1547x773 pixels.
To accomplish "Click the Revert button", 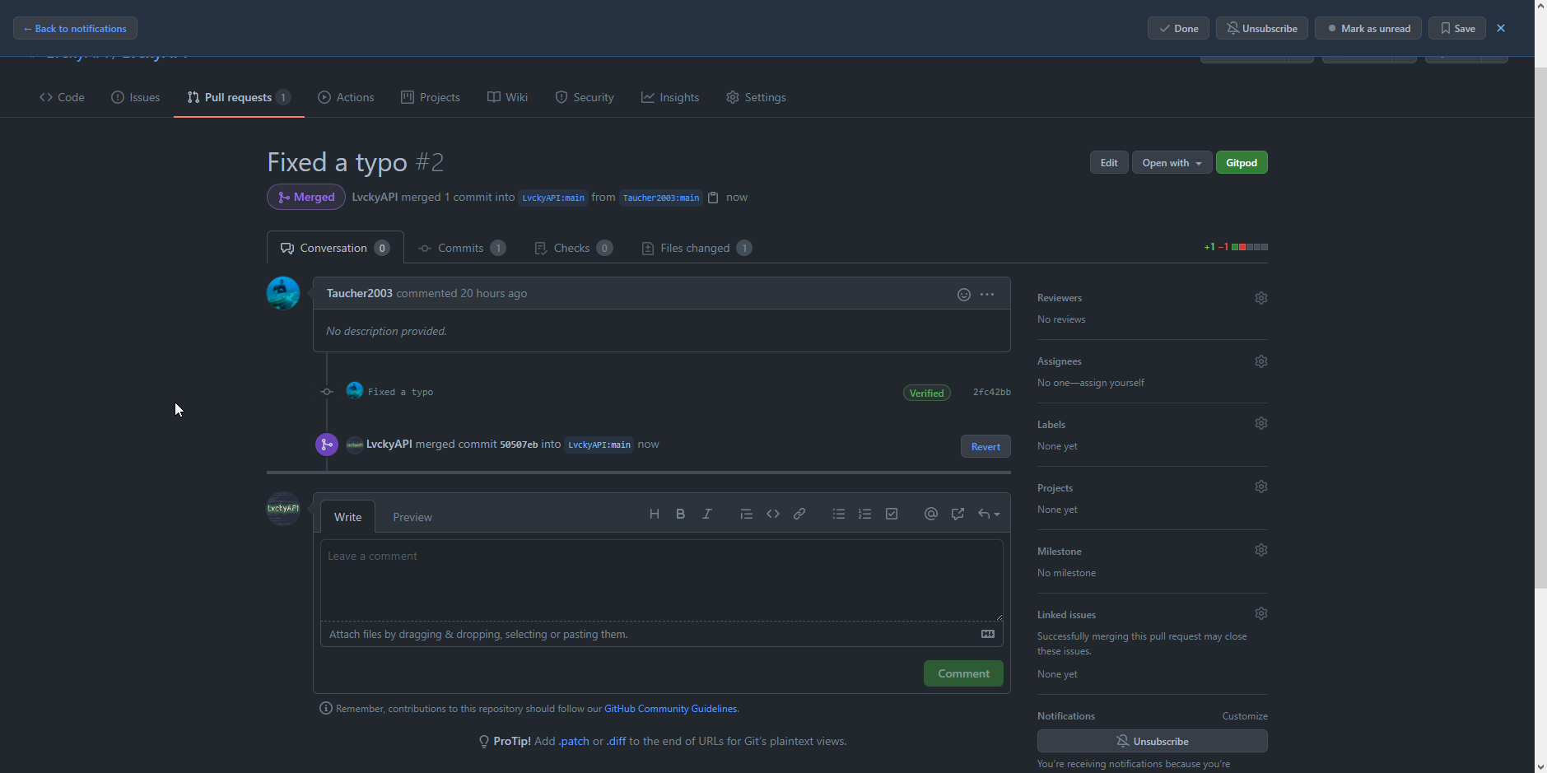I will pyautogui.click(x=985, y=446).
